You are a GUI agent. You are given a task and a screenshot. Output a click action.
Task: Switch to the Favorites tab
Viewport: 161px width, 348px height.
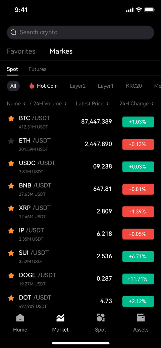[x=21, y=51]
